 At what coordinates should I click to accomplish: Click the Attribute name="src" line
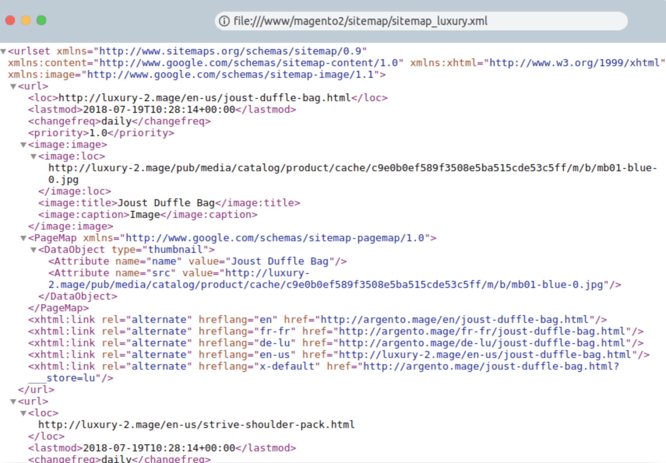(335, 279)
